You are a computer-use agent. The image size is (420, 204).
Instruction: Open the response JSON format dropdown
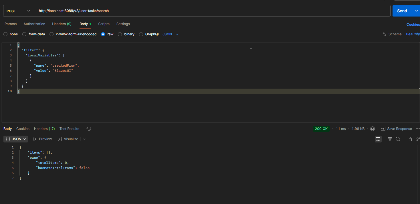pyautogui.click(x=16, y=139)
